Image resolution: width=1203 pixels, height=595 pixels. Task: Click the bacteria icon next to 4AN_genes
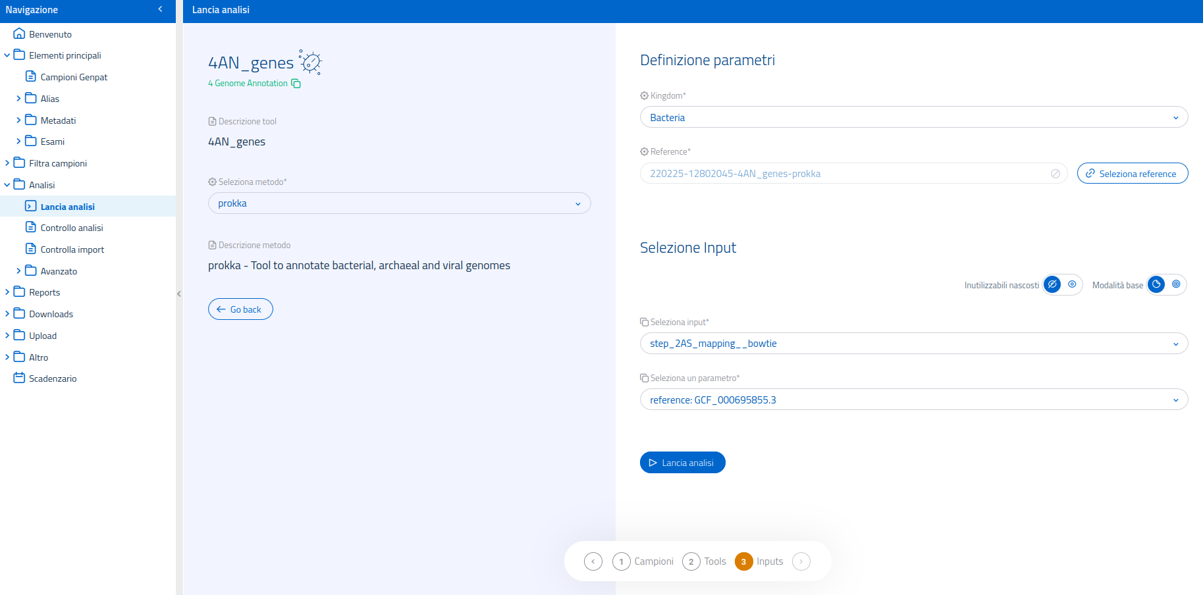(310, 62)
